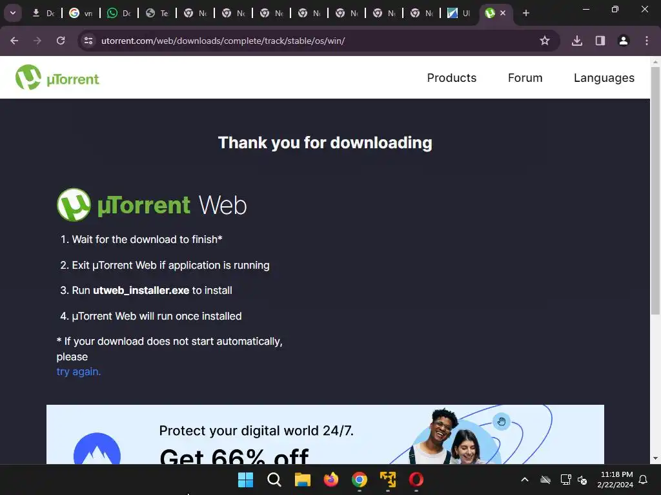The image size is (661, 495).
Task: Click the 'utweb_installer.exe' text in step 3
Action: pos(141,291)
